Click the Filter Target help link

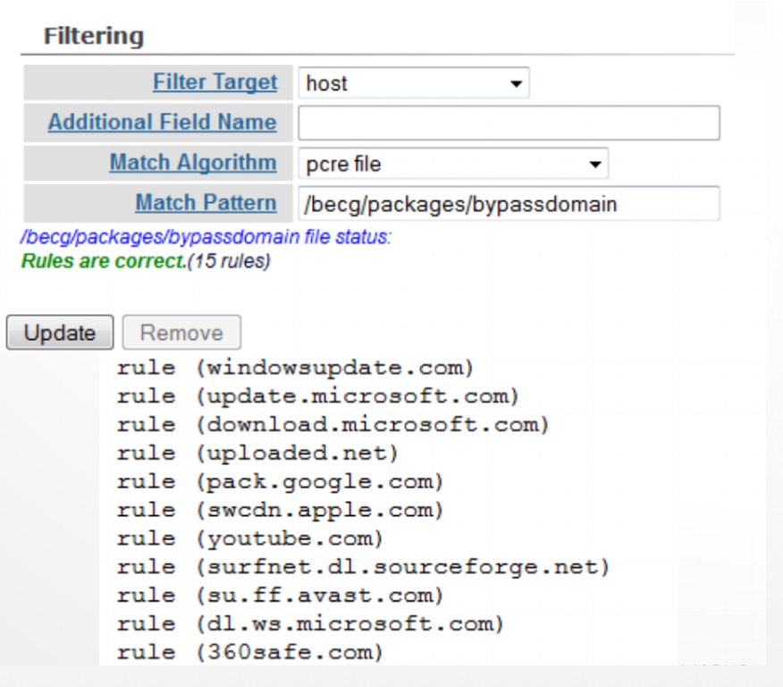pyautogui.click(x=215, y=82)
